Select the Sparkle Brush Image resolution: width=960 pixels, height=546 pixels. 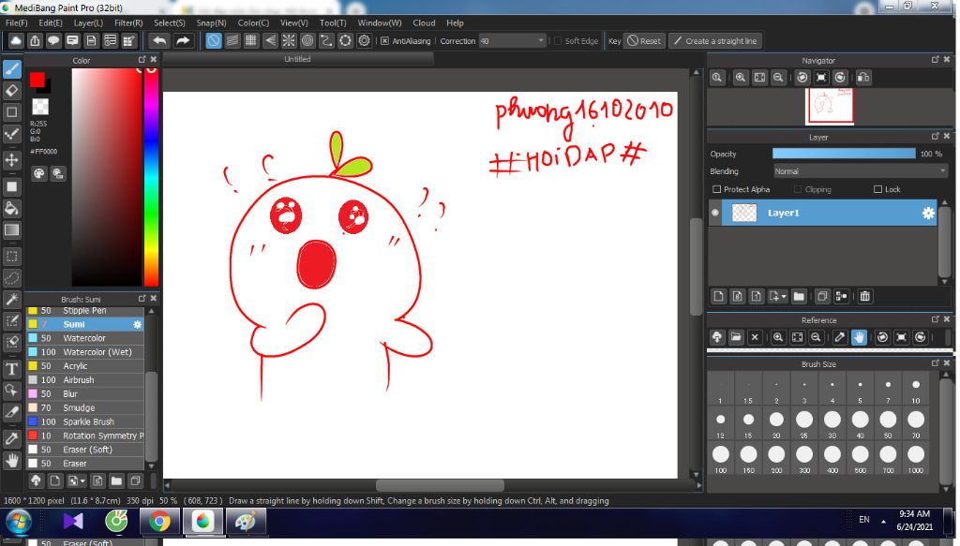pyautogui.click(x=85, y=421)
